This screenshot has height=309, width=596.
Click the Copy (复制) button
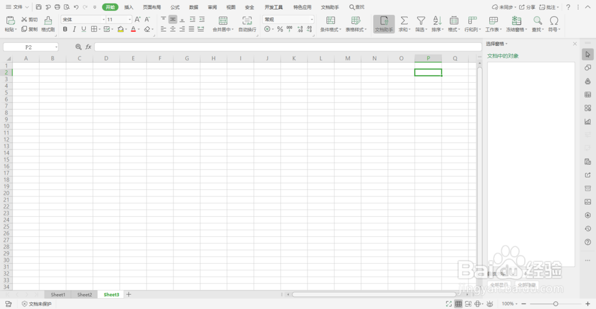(29, 29)
